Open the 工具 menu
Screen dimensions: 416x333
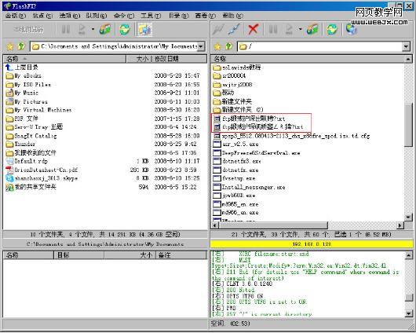[151, 16]
